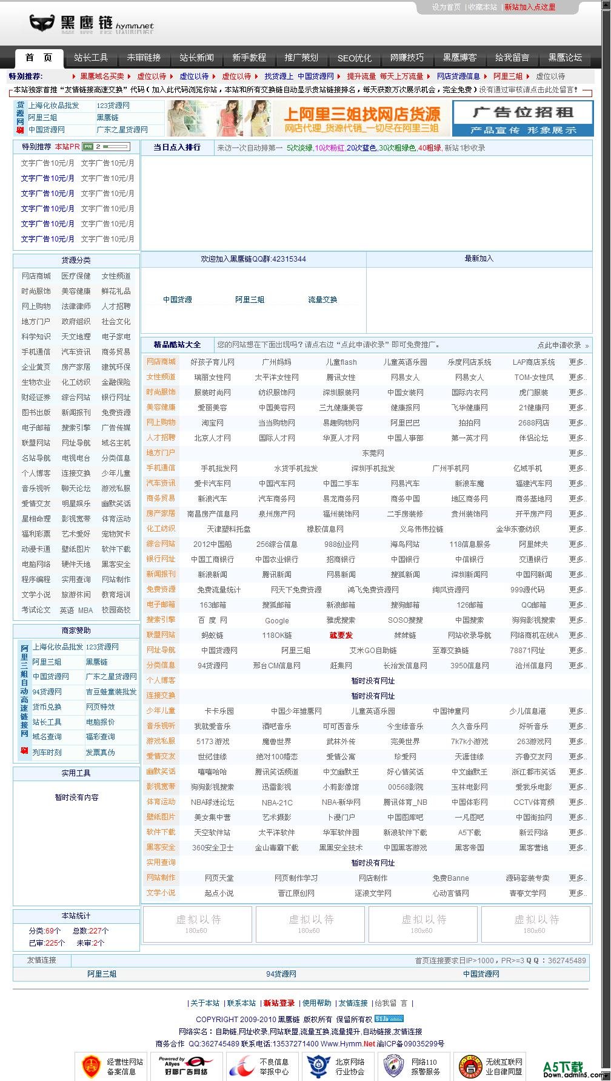The image size is (611, 1081).
Task: Click the 关于本站 footer link
Action: point(205,1003)
